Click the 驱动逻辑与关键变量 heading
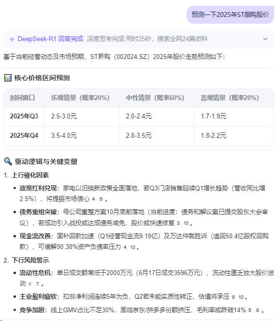The height and width of the screenshot is (321, 280). pos(46,161)
